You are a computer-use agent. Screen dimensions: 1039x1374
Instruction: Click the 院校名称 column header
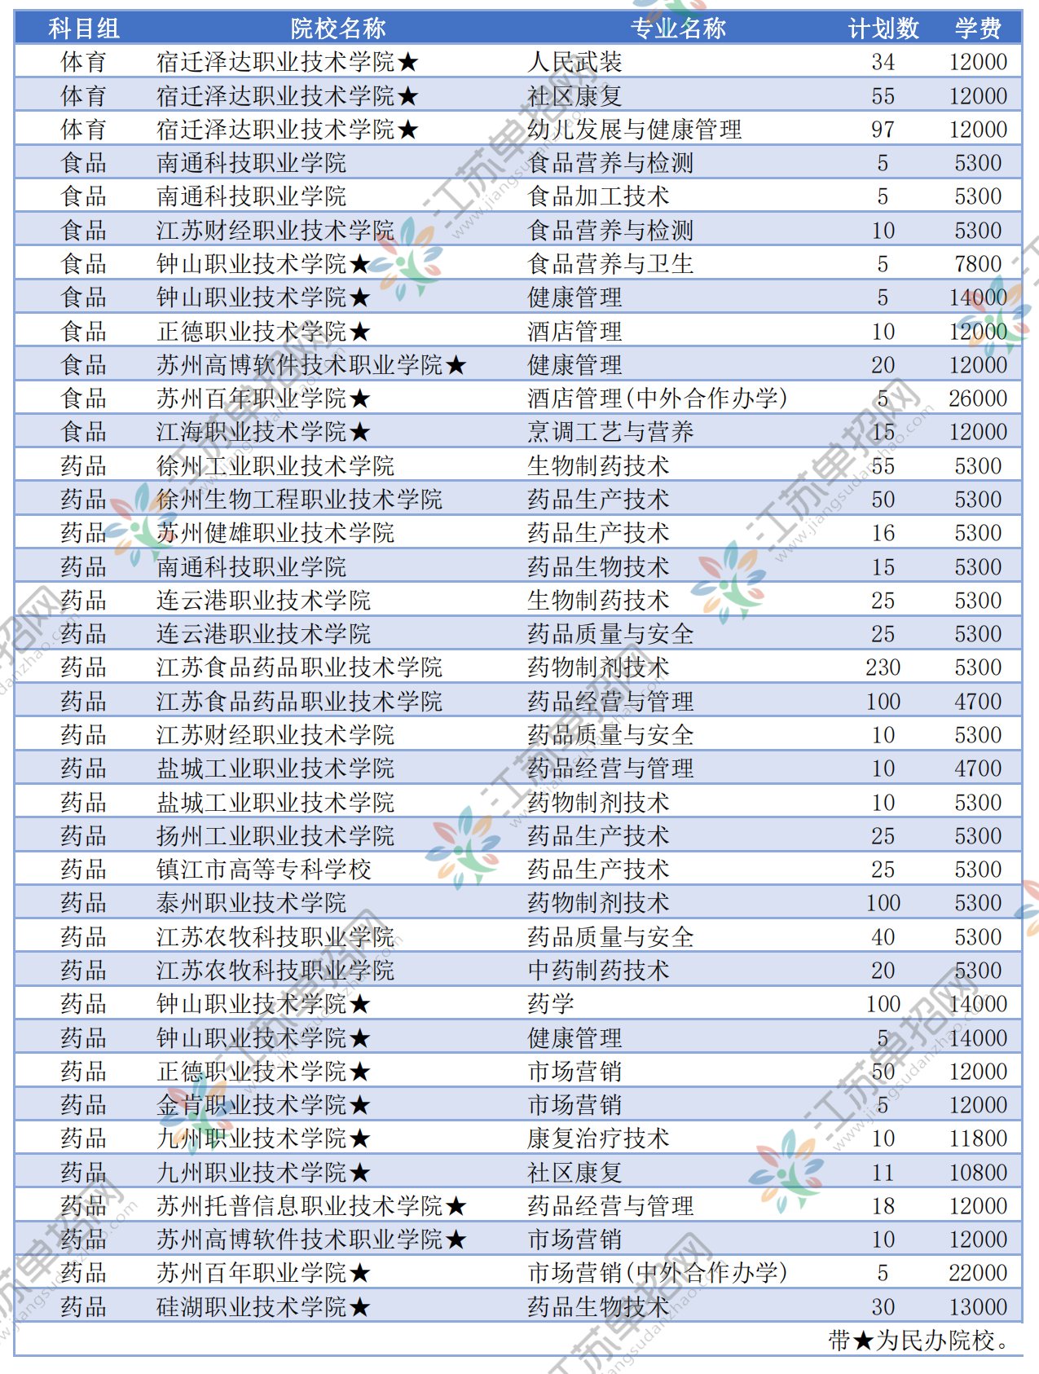point(338,29)
